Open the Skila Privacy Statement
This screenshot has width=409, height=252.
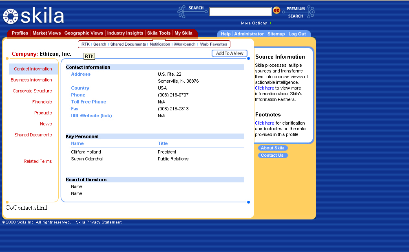99,222
